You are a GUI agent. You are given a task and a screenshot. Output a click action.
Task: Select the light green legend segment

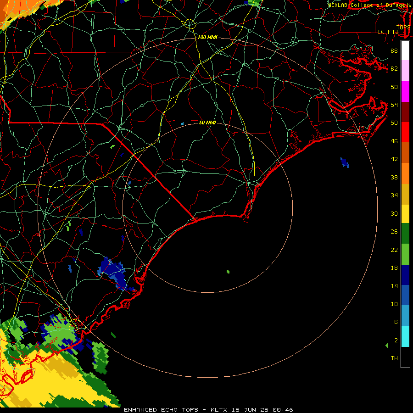(405, 254)
